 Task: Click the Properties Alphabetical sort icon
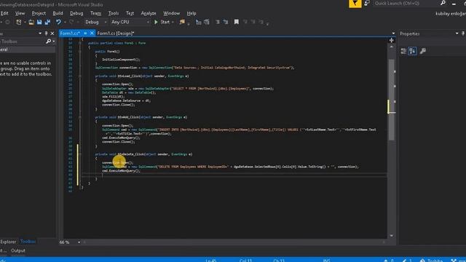[413, 51]
